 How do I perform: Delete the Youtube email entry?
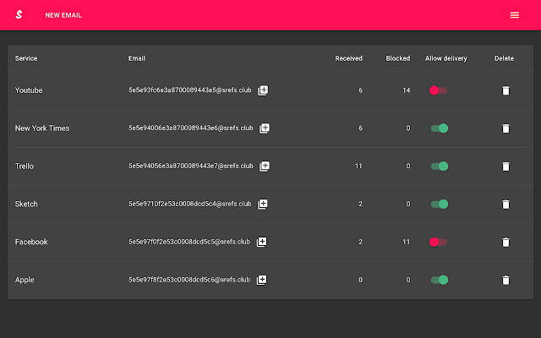point(505,90)
